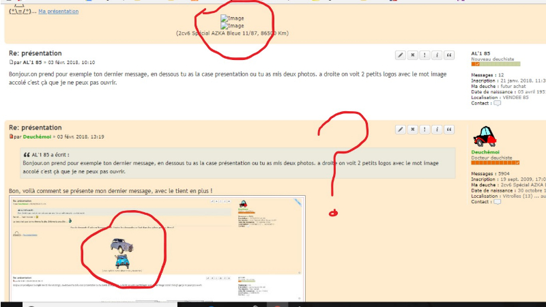
Task: Contact Deuchémoi via speech bubble icon
Action: coord(497,202)
